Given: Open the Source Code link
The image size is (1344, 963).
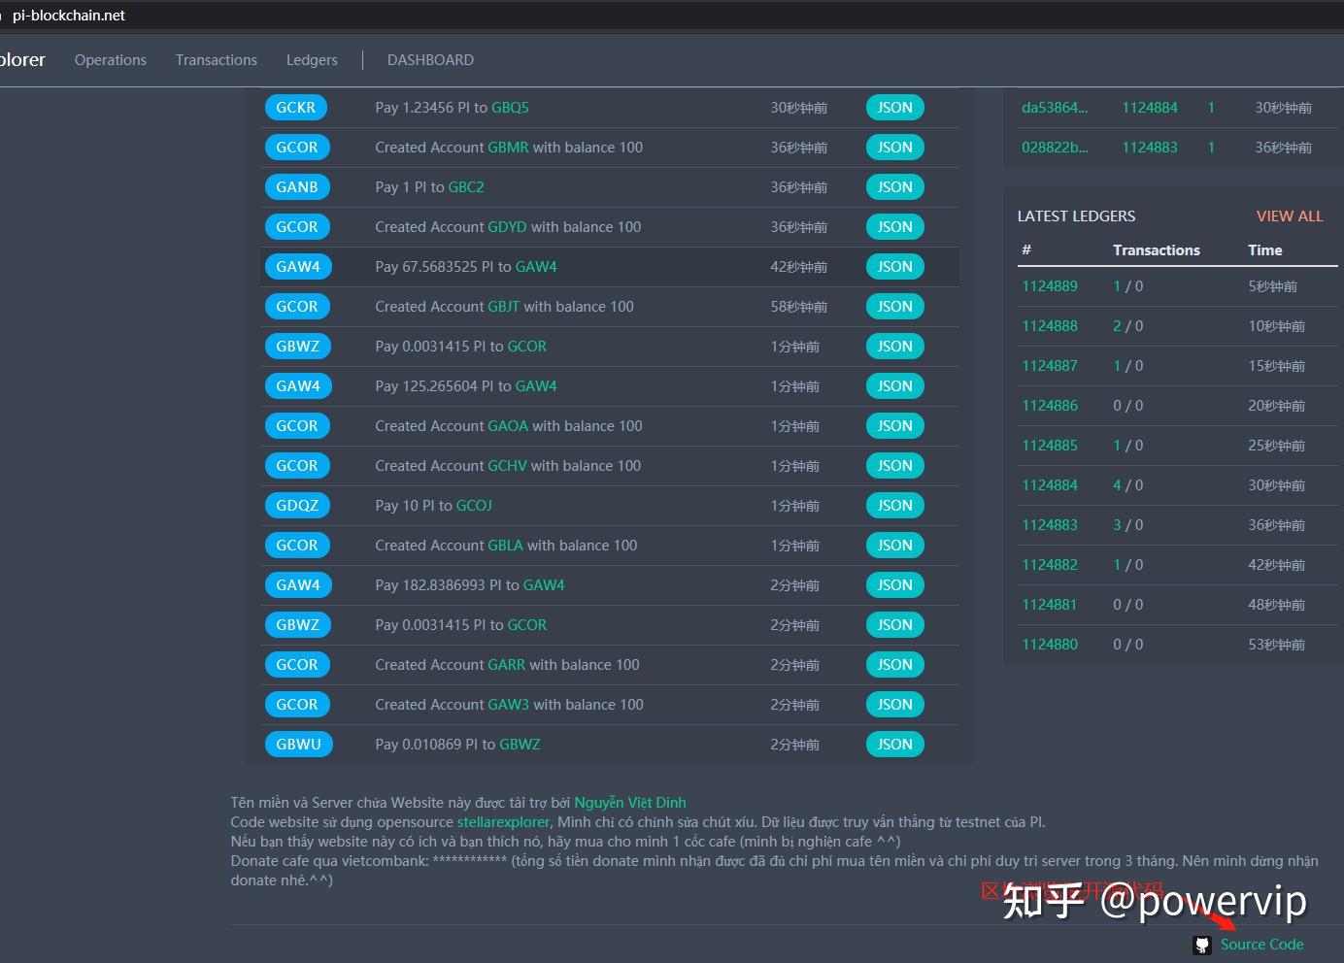Looking at the screenshot, I should point(1261,945).
